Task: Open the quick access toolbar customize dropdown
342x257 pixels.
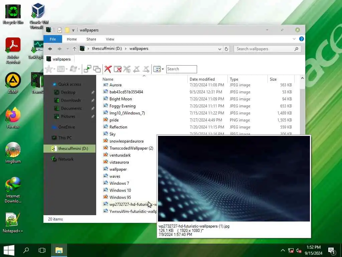Action: pos(73,30)
